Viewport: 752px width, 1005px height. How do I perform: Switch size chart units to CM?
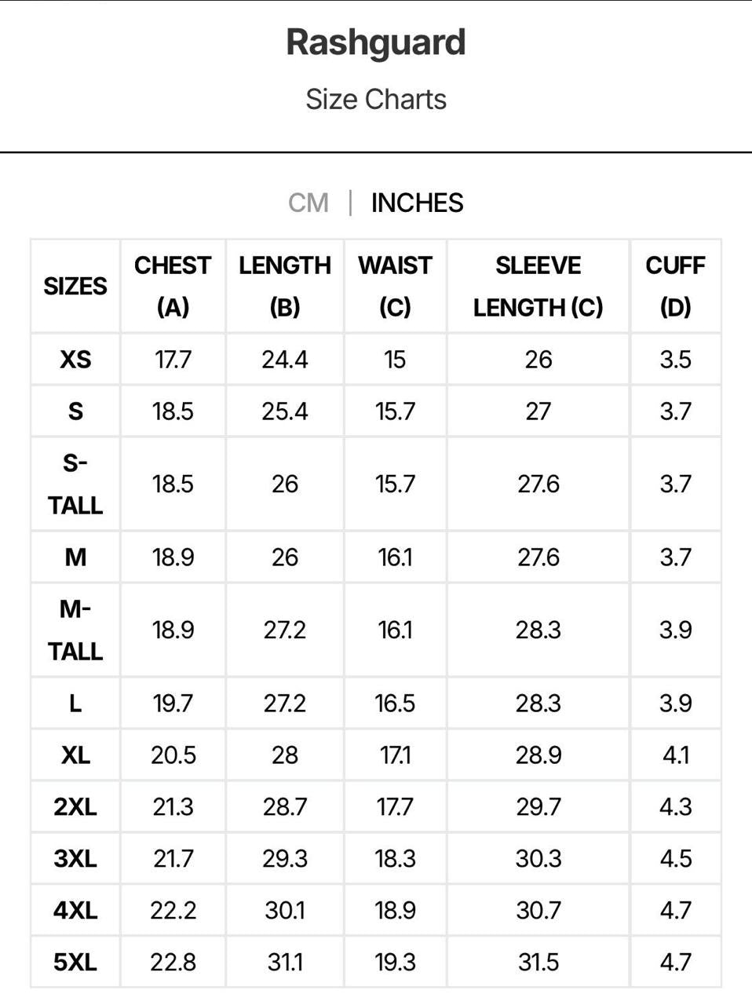[x=308, y=203]
